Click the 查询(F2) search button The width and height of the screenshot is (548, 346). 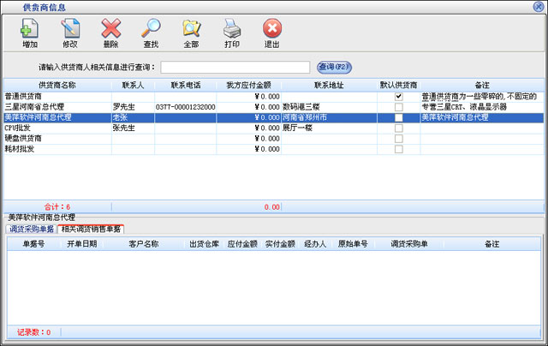pyautogui.click(x=334, y=67)
